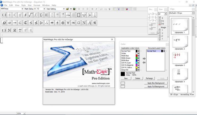Open the Style menu
Screen dimensions: 197x115
pos(23,5)
